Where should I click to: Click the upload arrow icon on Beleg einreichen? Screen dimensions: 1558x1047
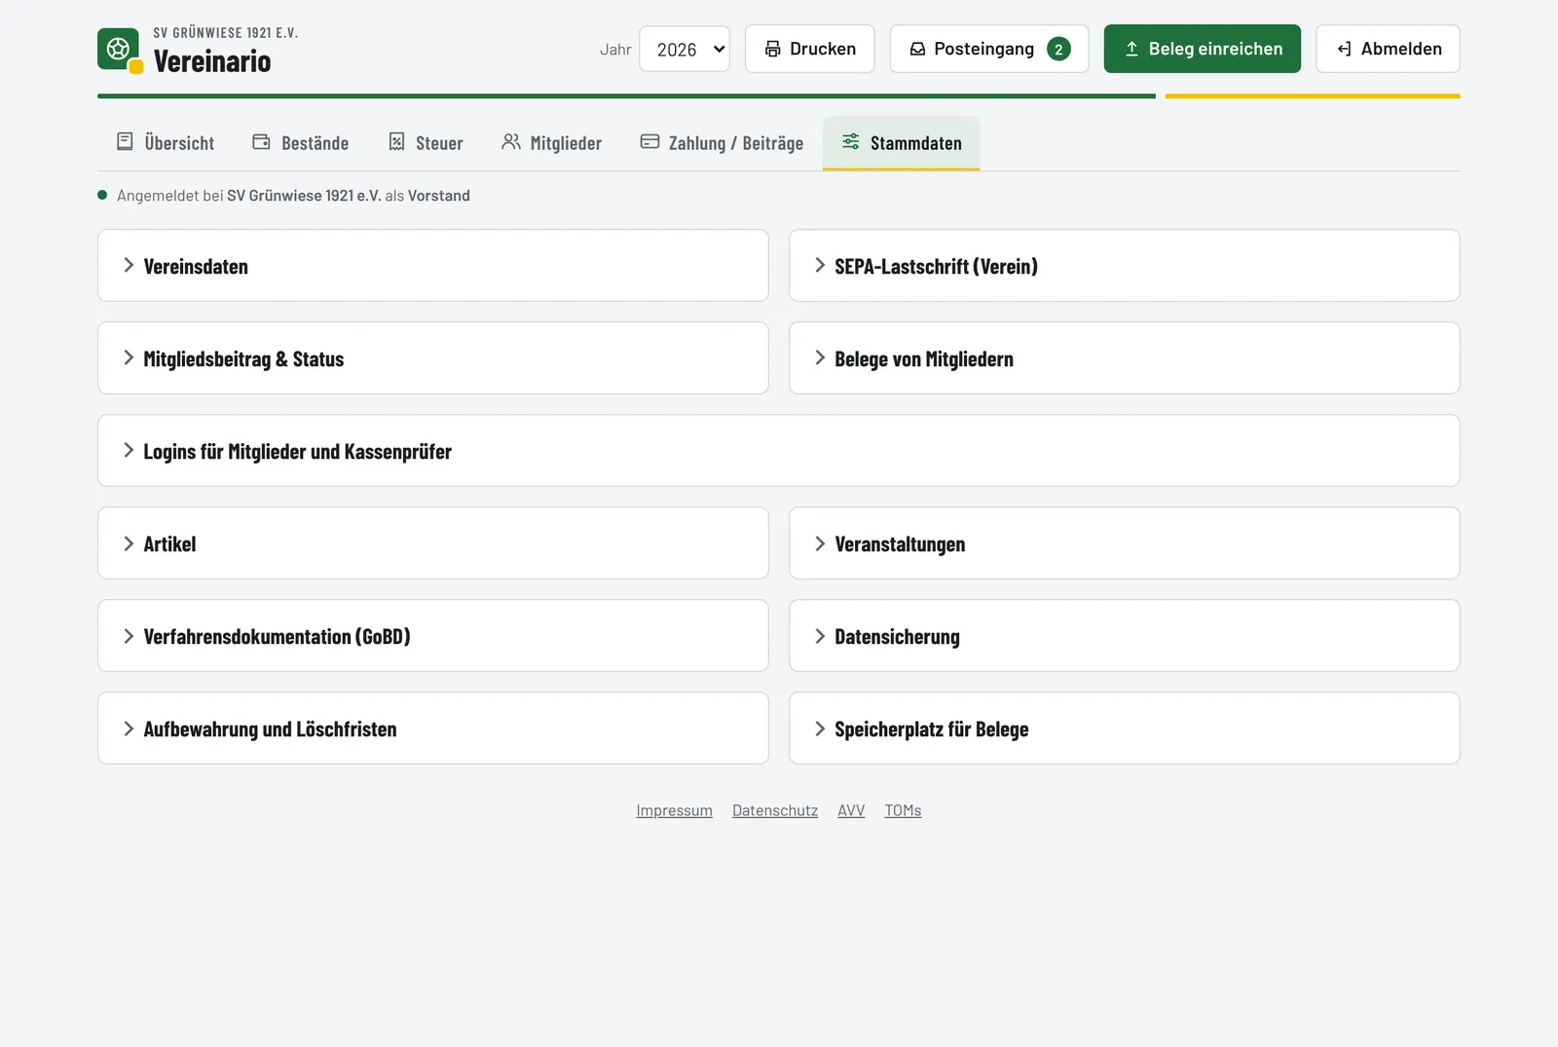[x=1131, y=49]
